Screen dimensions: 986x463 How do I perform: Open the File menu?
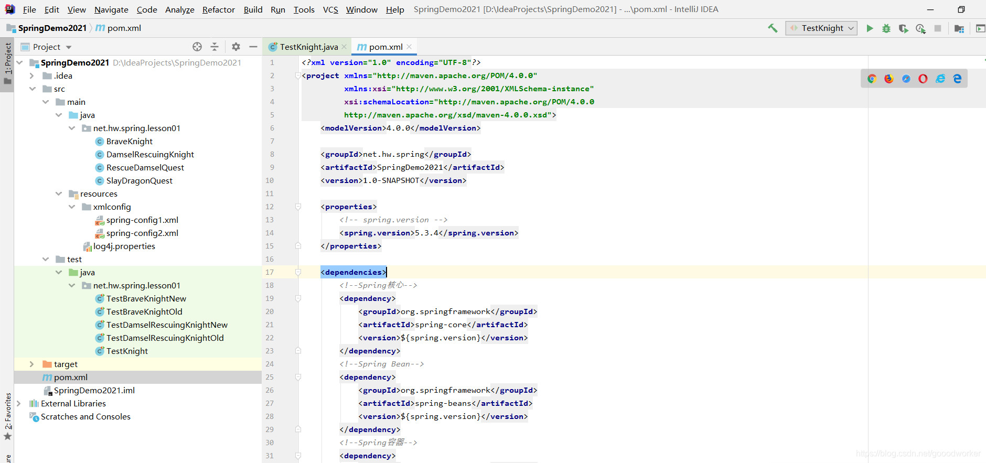pos(29,9)
